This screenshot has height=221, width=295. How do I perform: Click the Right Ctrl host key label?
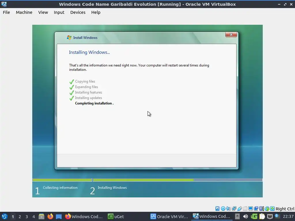pos(285,209)
